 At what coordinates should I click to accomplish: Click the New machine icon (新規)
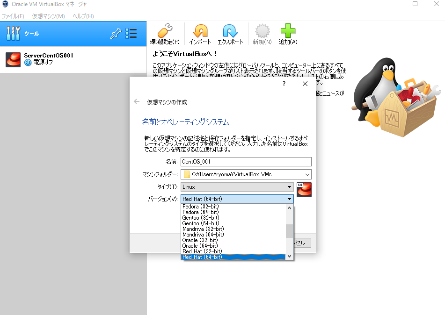click(x=262, y=31)
